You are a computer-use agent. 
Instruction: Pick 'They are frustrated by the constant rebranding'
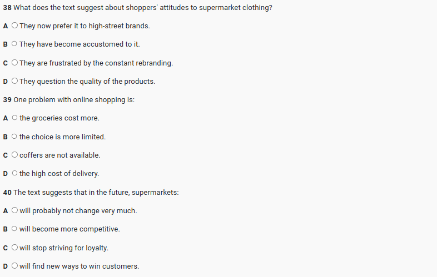14,63
